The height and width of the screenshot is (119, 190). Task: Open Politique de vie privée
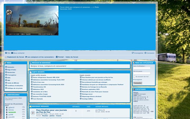pyautogui.click(x=15, y=88)
